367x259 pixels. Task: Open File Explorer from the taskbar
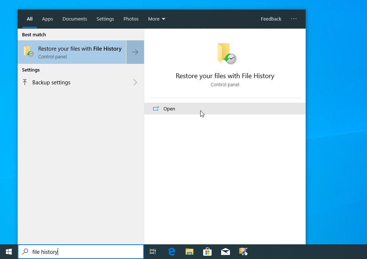coord(189,252)
